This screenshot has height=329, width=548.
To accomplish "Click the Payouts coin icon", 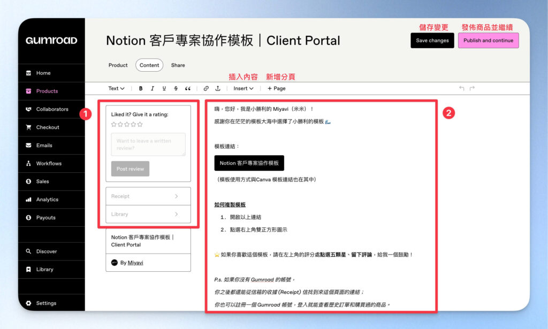I will point(29,218).
